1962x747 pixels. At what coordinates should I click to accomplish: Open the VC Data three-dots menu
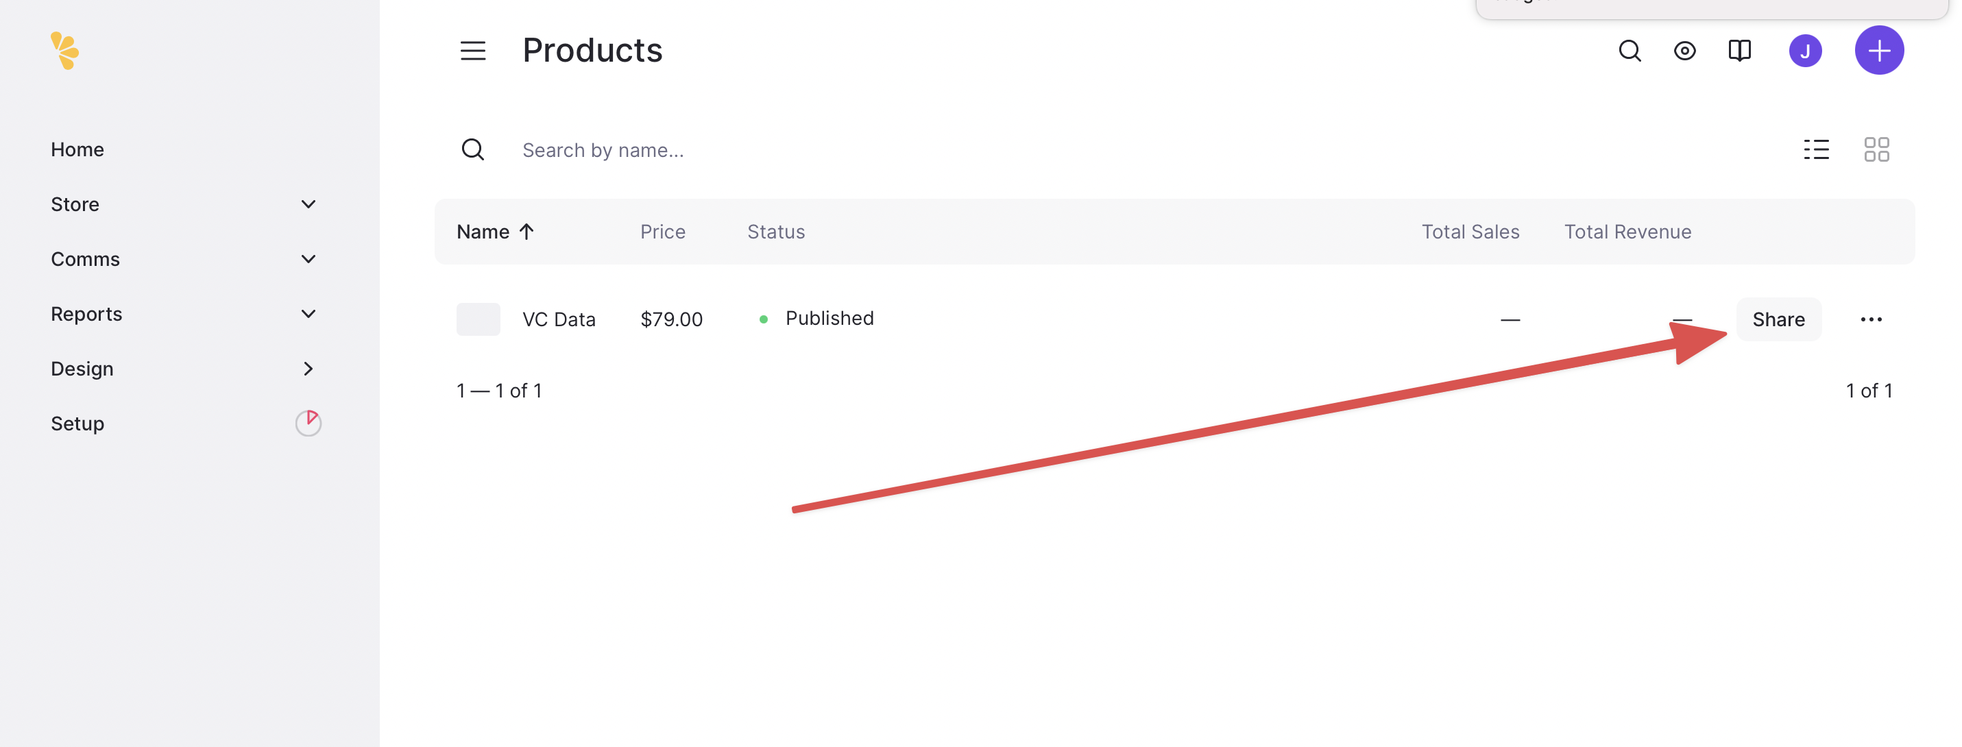coord(1871,319)
